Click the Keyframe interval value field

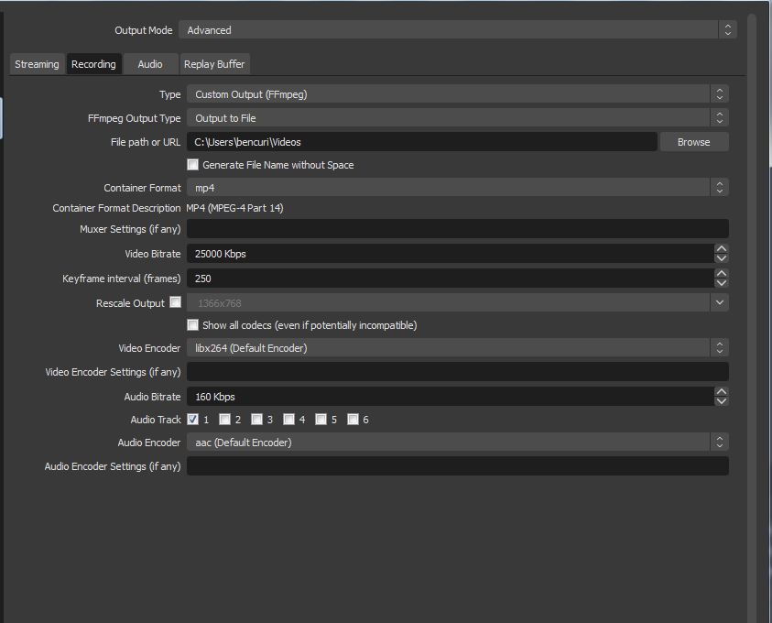pyautogui.click(x=450, y=279)
